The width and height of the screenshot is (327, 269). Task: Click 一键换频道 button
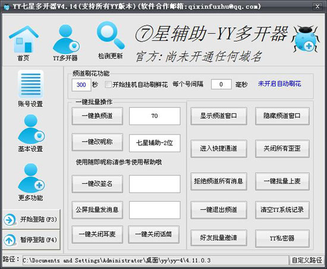pos(98,116)
